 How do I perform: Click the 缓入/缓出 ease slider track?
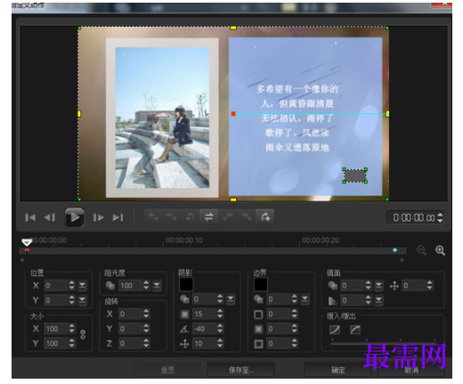click(384, 343)
